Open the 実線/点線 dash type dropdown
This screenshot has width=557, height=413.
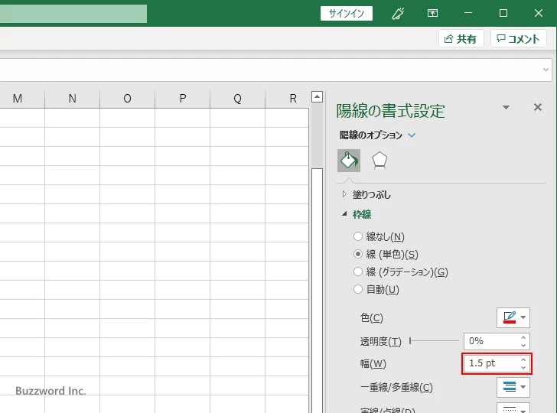coord(513,408)
